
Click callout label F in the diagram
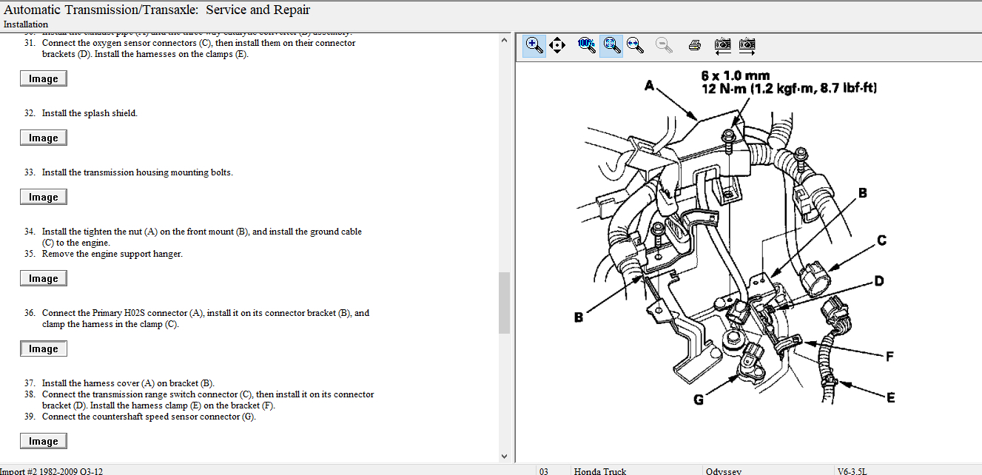coord(889,357)
